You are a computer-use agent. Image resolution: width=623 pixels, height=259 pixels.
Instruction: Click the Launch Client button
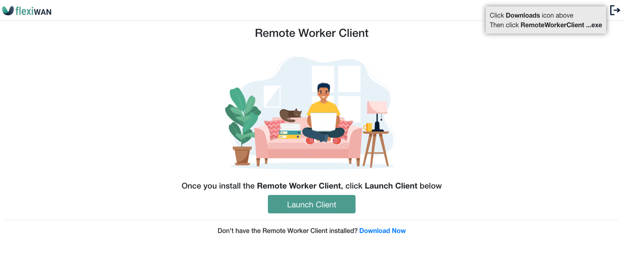click(311, 204)
